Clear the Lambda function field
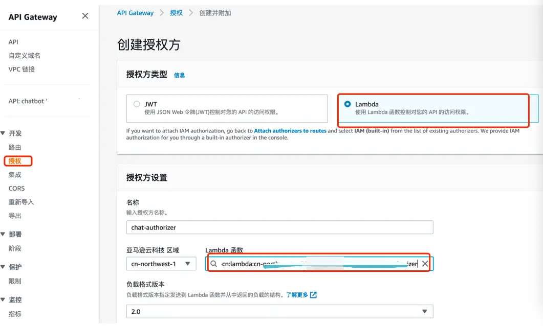The height and width of the screenshot is (326, 543). [425, 264]
